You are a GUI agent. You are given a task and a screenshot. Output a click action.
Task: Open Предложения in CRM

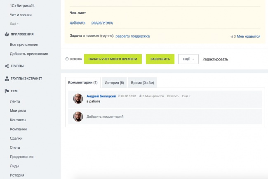(x=21, y=157)
